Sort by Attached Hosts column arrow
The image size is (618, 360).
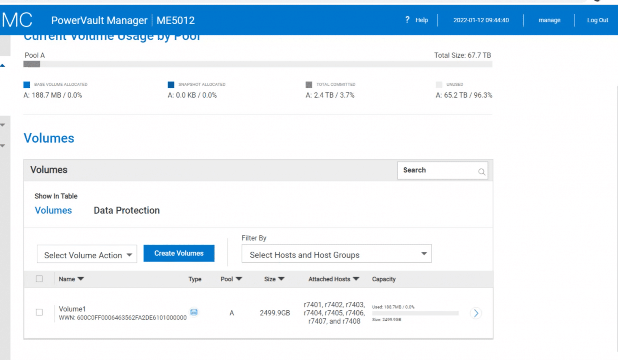point(356,279)
